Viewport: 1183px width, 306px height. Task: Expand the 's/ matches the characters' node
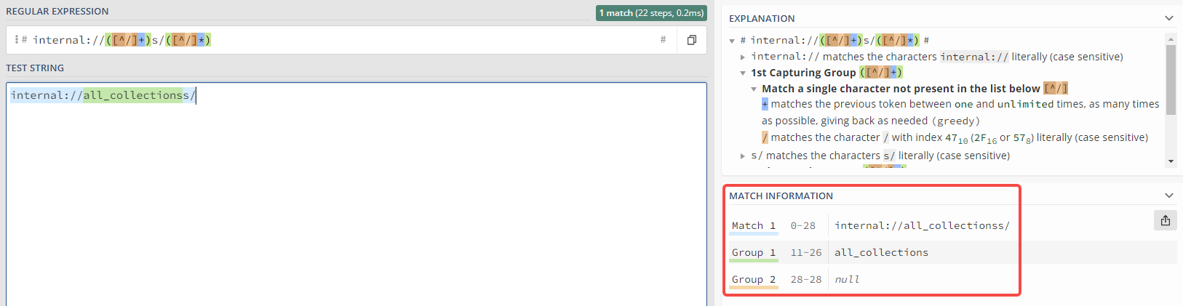pos(743,156)
